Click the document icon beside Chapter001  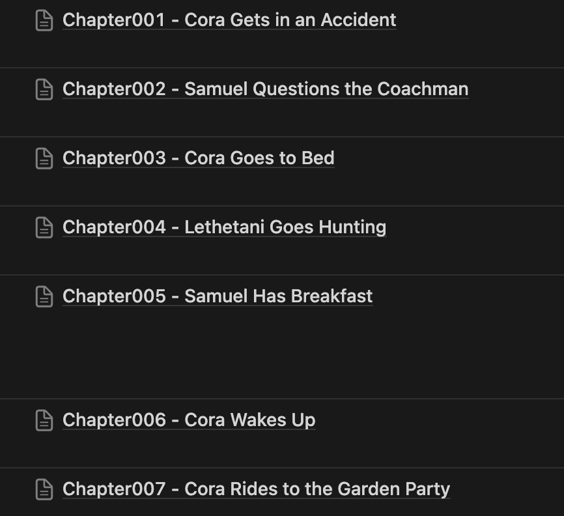click(x=44, y=20)
